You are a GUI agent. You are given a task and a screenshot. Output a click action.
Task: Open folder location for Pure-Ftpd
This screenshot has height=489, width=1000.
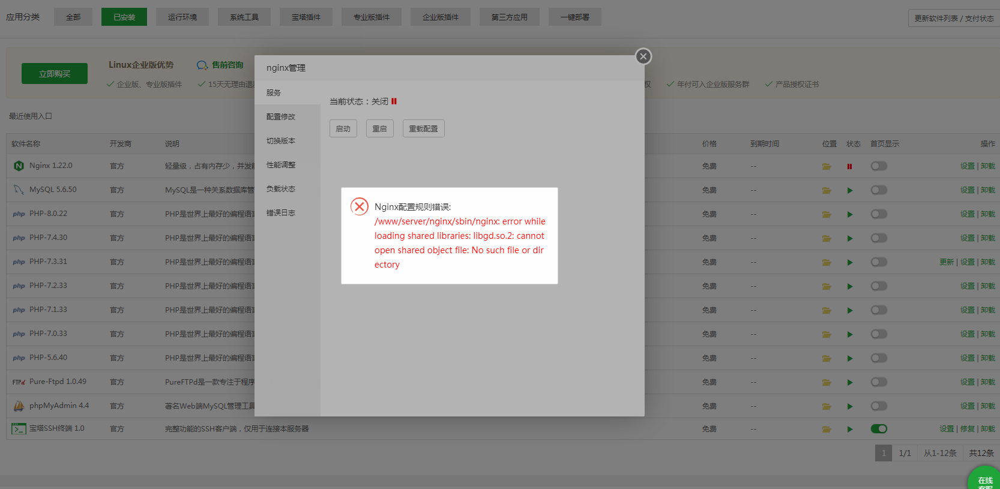(827, 382)
